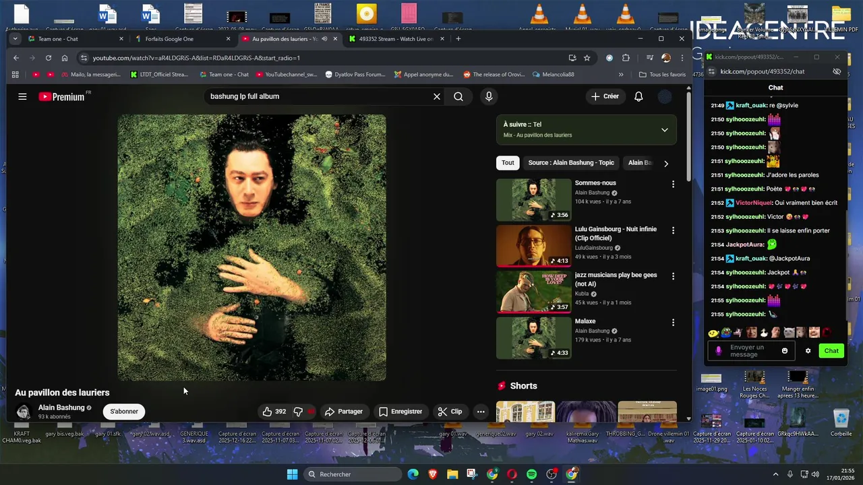The height and width of the screenshot is (485, 863).
Task: Open the Sommes-nous video thumbnail
Action: pyautogui.click(x=533, y=200)
